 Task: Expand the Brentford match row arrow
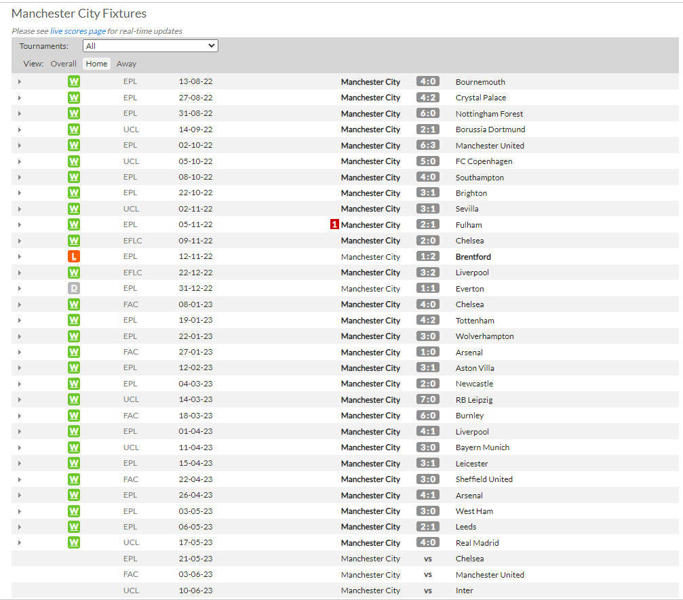point(20,256)
